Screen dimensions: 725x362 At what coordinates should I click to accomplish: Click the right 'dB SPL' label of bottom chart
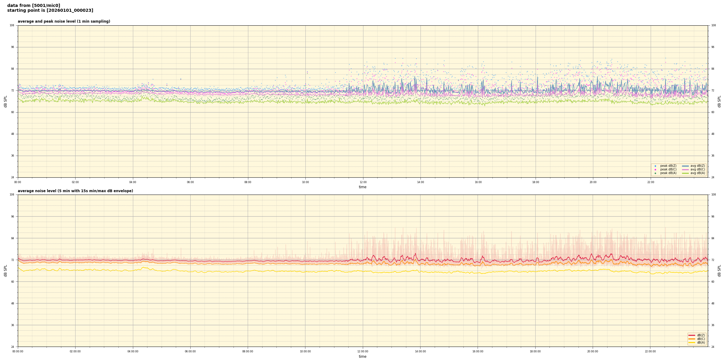coord(719,271)
